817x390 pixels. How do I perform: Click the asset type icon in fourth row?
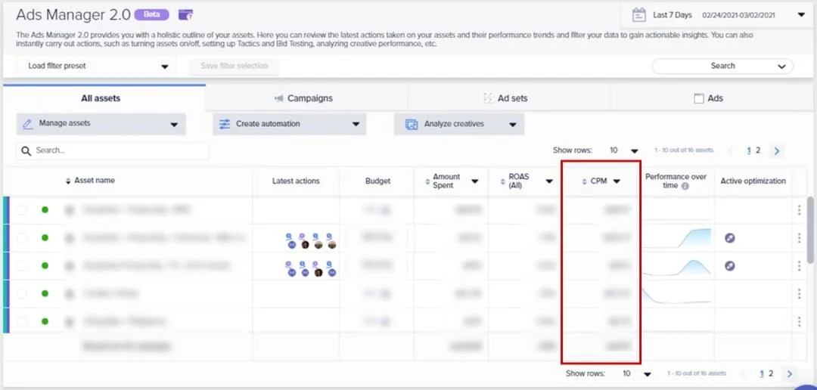70,294
